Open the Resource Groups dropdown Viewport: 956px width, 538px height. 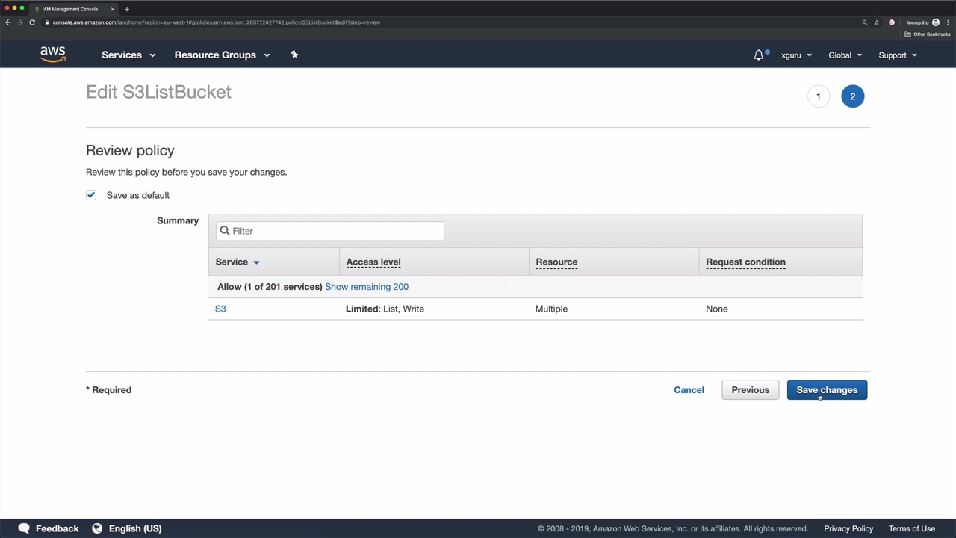click(222, 55)
